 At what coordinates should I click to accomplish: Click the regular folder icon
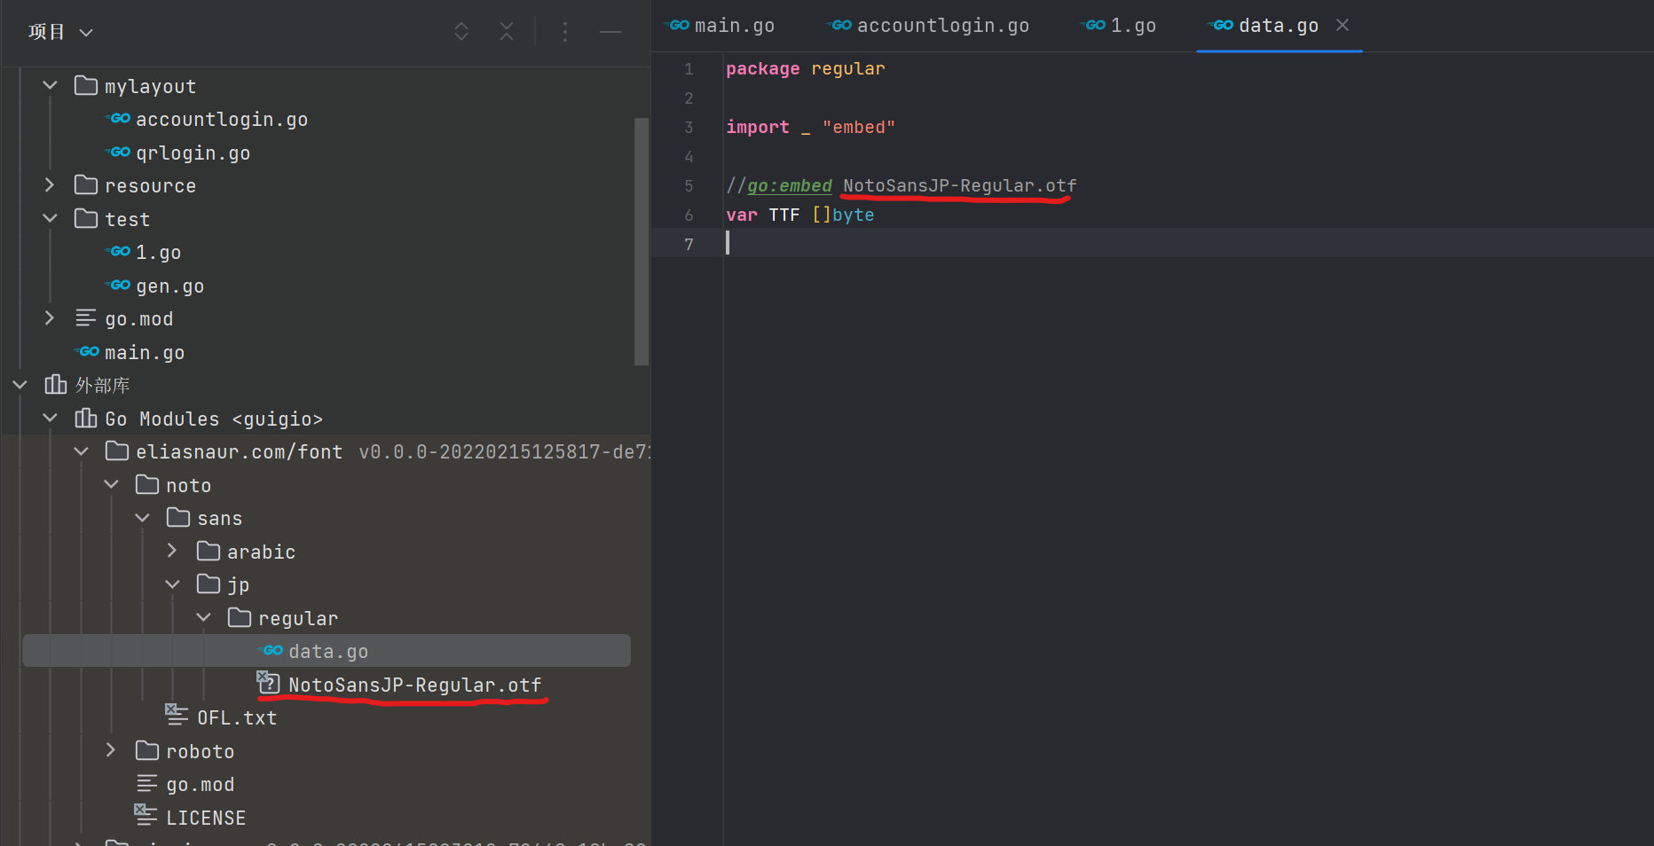tap(240, 617)
